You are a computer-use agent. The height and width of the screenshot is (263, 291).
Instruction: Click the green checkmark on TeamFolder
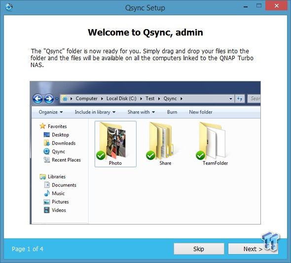pos(200,155)
